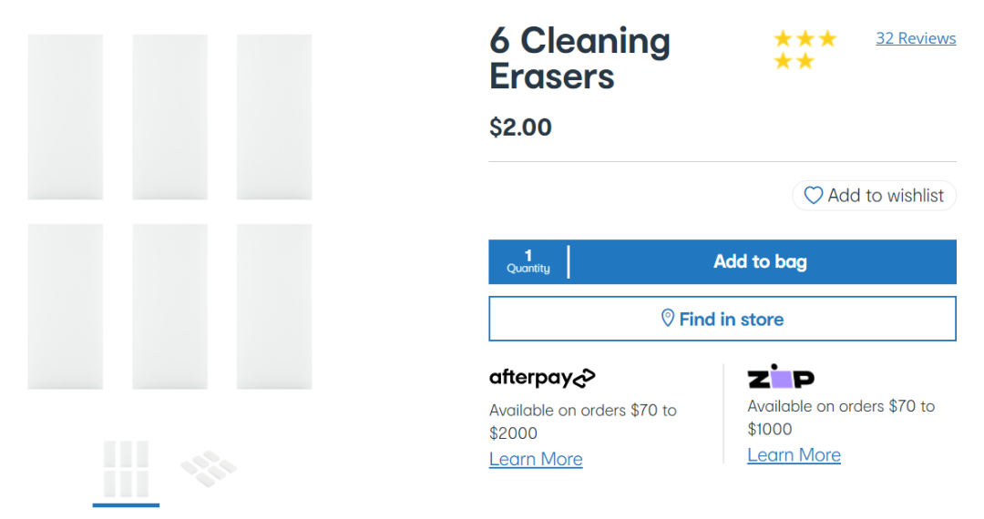Screen dimensions: 984x519
Task: Select the second angled erasers thumbnail
Action: pos(209,469)
